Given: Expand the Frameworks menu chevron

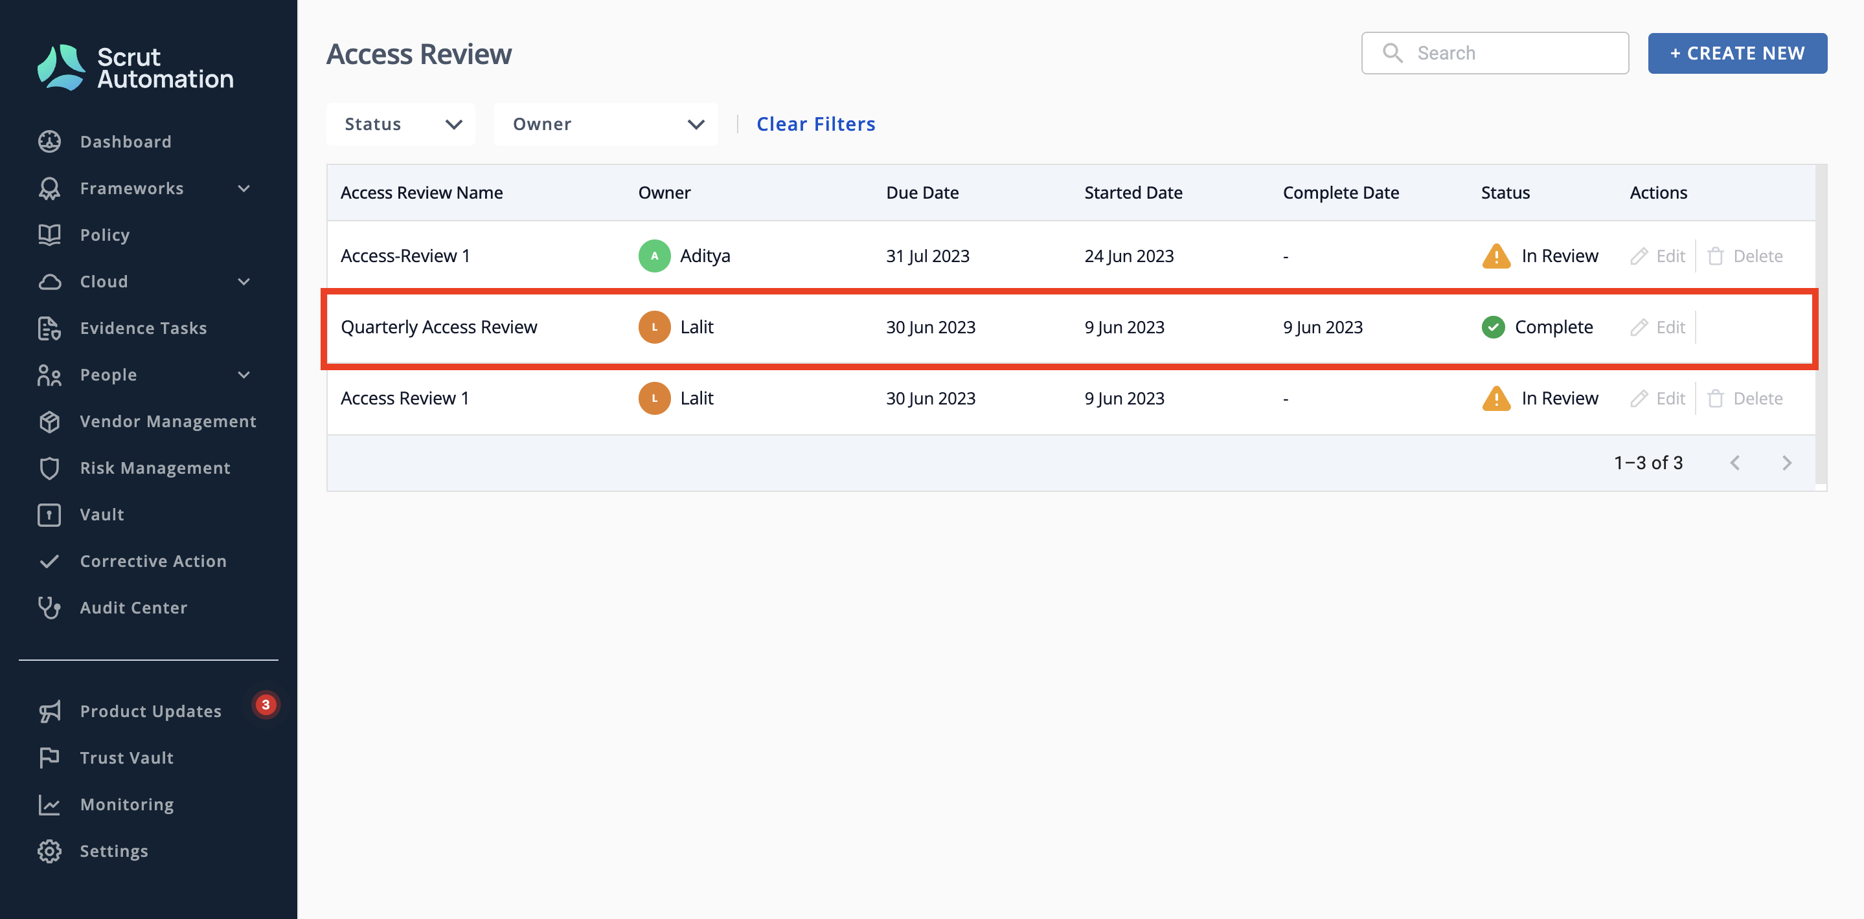Looking at the screenshot, I should [x=244, y=189].
